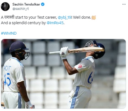Image resolution: width=128 pixels, height=111 pixels.
Task: Click 'And a splendid century by' text
Action: (23, 23)
